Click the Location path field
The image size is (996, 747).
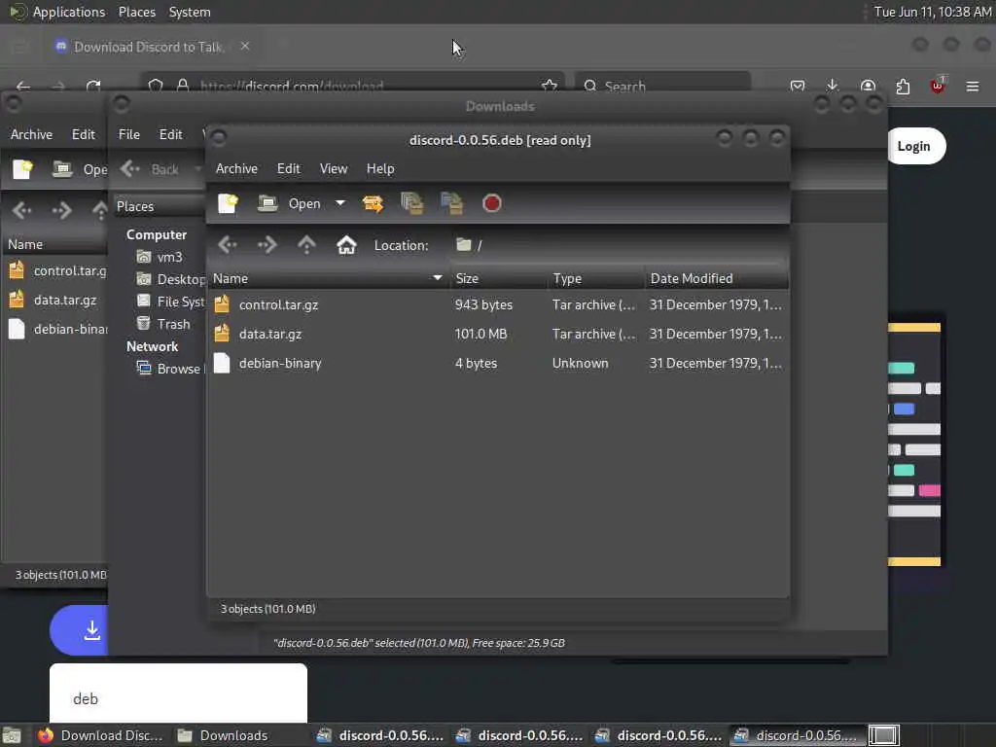619,245
